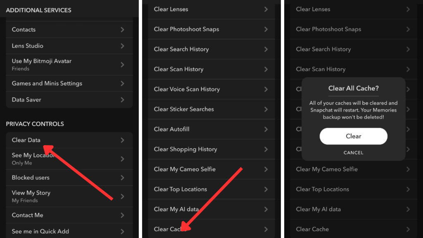The image size is (423, 238).
Task: Tap chevron of Clear Voice Scan History, middle panel
Action: [x=266, y=89]
